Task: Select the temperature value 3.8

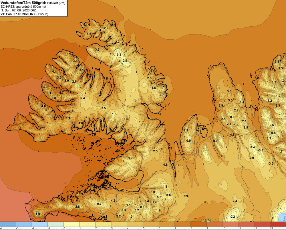Action: click(x=54, y=98)
